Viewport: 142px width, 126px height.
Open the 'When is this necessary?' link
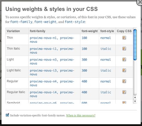click(x=81, y=116)
